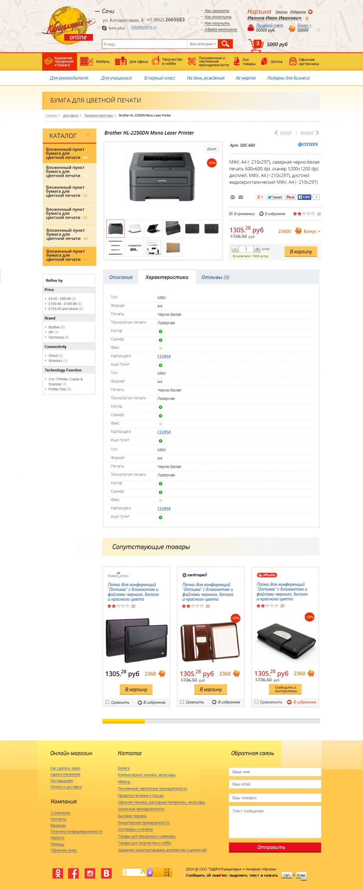The height and width of the screenshot is (890, 363).
Task: Toggle the printer's В избранное radio button
Action: 261,213
